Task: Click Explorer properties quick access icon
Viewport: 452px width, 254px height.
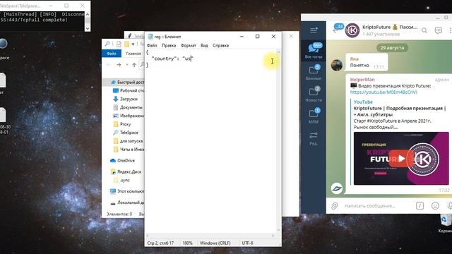Action: 119,44
